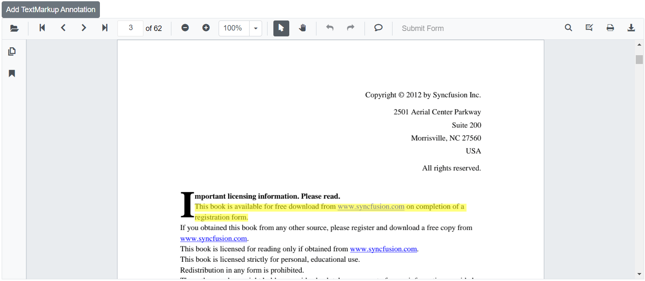Jump to the last page
This screenshot has height=281, width=645.
[x=105, y=28]
